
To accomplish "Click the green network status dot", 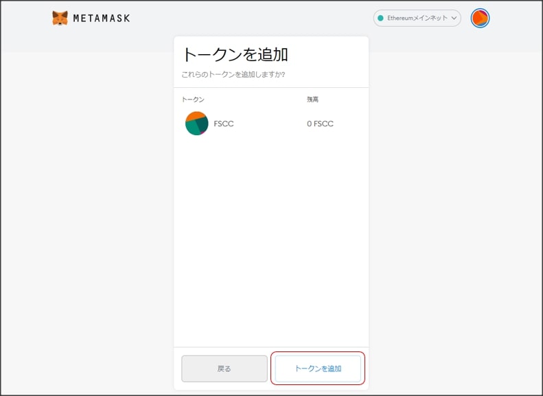I will [x=380, y=19].
